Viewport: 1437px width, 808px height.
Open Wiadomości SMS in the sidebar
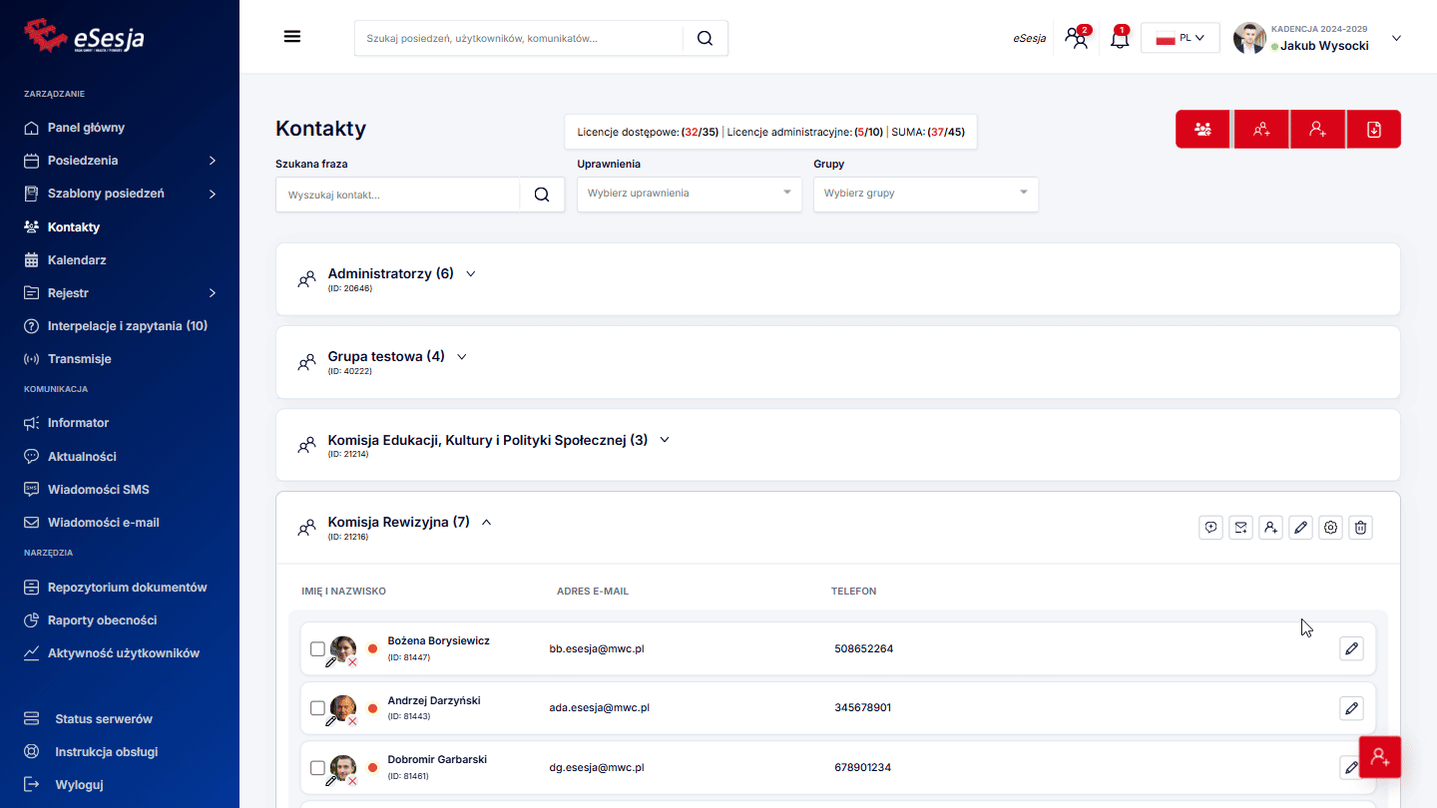(98, 490)
